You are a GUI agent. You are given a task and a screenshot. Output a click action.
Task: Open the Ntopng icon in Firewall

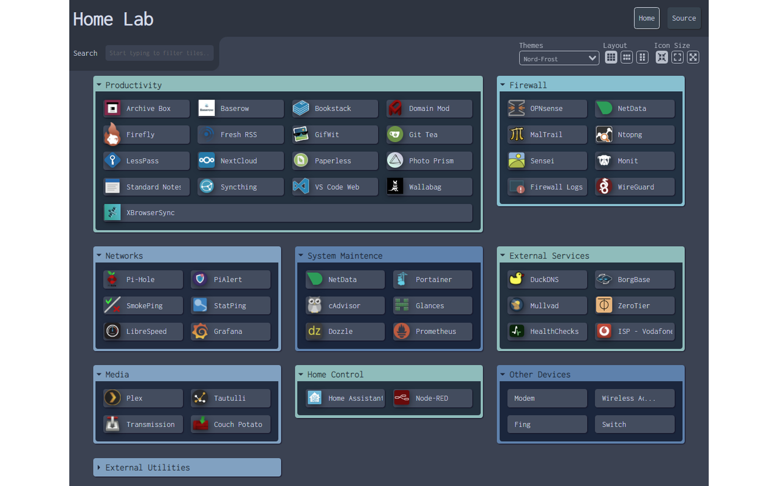pyautogui.click(x=604, y=135)
